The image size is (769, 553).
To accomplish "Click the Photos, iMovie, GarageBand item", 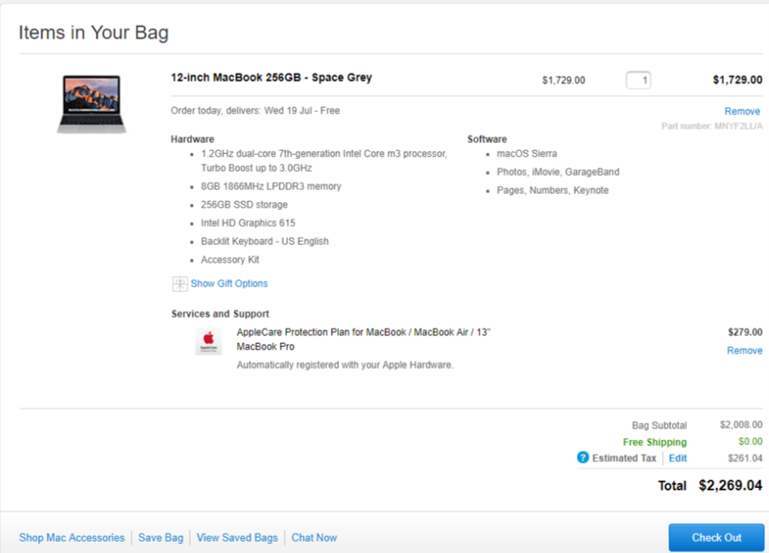I will [x=558, y=172].
